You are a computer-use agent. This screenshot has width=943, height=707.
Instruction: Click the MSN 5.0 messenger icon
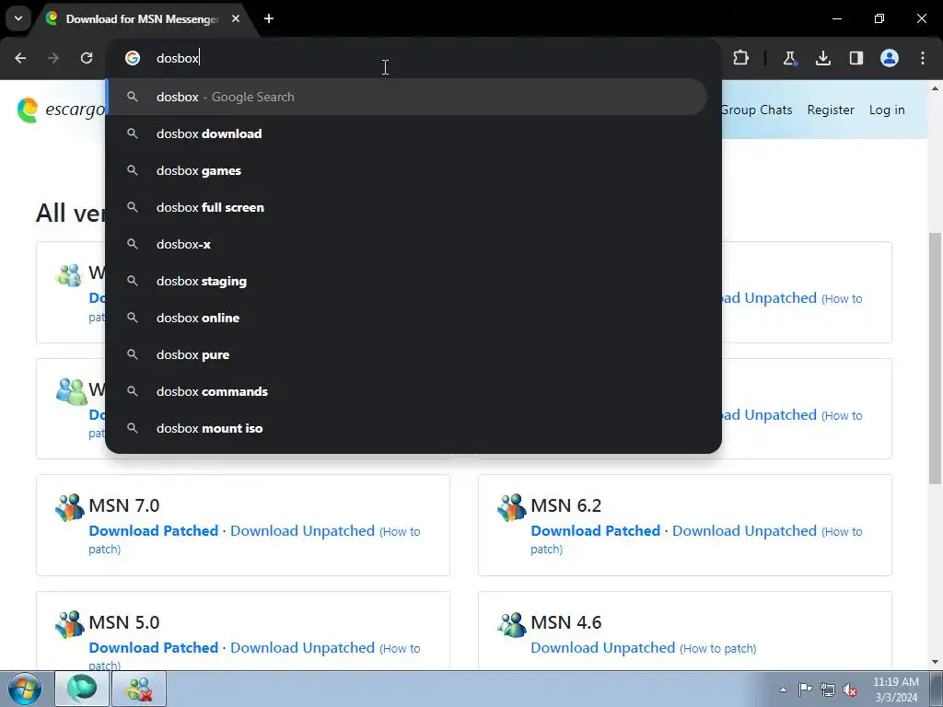(x=70, y=624)
